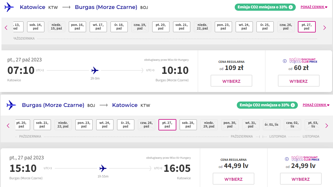This screenshot has width=333, height=187.
Task: Choose return regular 44,99 lv WYBIERZ
Action: click(x=234, y=179)
